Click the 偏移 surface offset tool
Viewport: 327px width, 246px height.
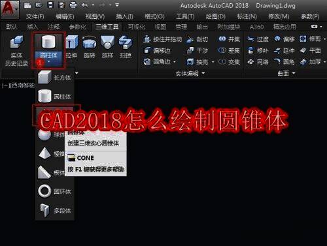284,39
